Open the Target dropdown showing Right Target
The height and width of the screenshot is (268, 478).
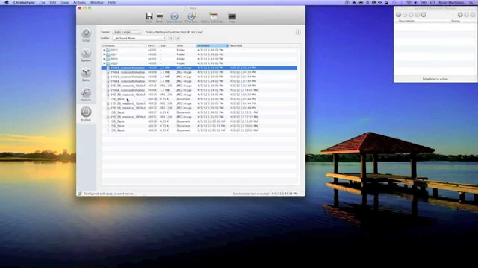tap(127, 32)
